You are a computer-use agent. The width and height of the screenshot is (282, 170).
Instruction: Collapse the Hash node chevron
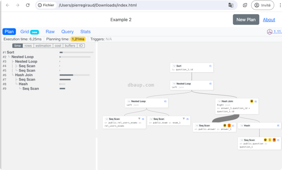tap(242, 126)
